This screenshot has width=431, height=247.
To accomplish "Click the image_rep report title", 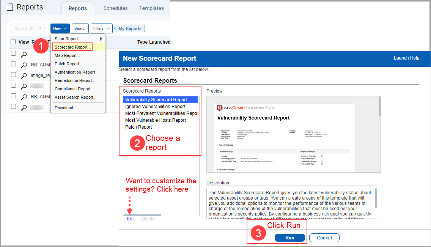I will tap(41, 75).
